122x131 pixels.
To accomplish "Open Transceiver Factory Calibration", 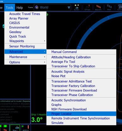I will 81,86.
